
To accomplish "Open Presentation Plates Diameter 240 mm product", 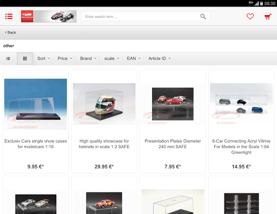I will click(173, 144).
